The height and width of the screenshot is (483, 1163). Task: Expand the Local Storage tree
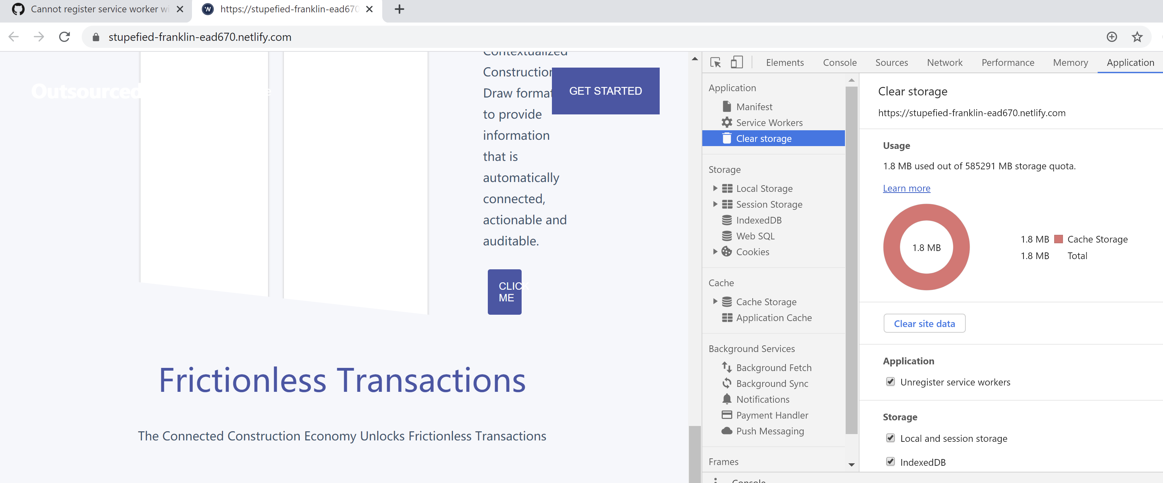click(x=715, y=188)
